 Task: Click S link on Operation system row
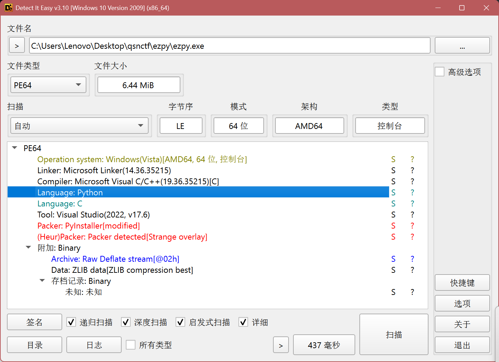click(x=393, y=159)
